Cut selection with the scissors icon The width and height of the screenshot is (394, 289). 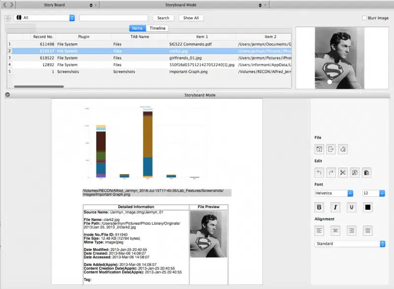point(343,172)
